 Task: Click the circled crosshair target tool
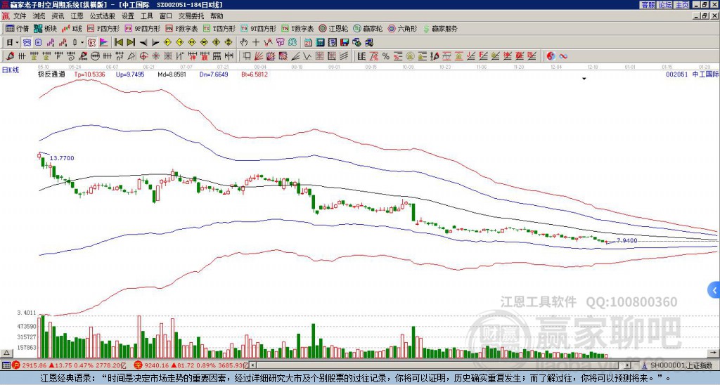point(143,56)
